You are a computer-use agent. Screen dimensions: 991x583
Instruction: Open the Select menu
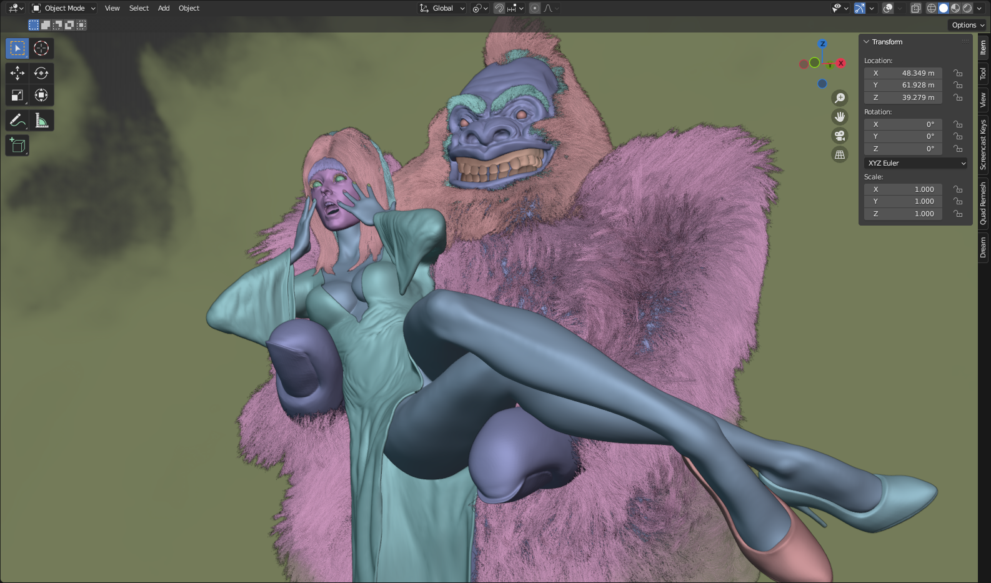click(x=139, y=8)
